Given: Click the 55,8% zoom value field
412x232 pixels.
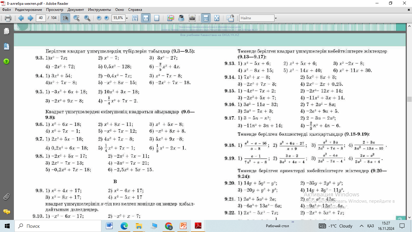Looking at the screenshot, I should point(118,18).
